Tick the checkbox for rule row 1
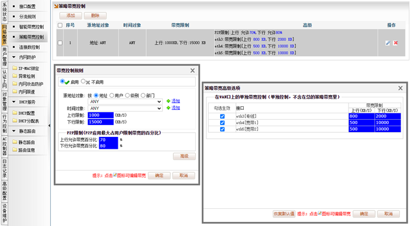The width and height of the screenshot is (410, 226). 60,42
